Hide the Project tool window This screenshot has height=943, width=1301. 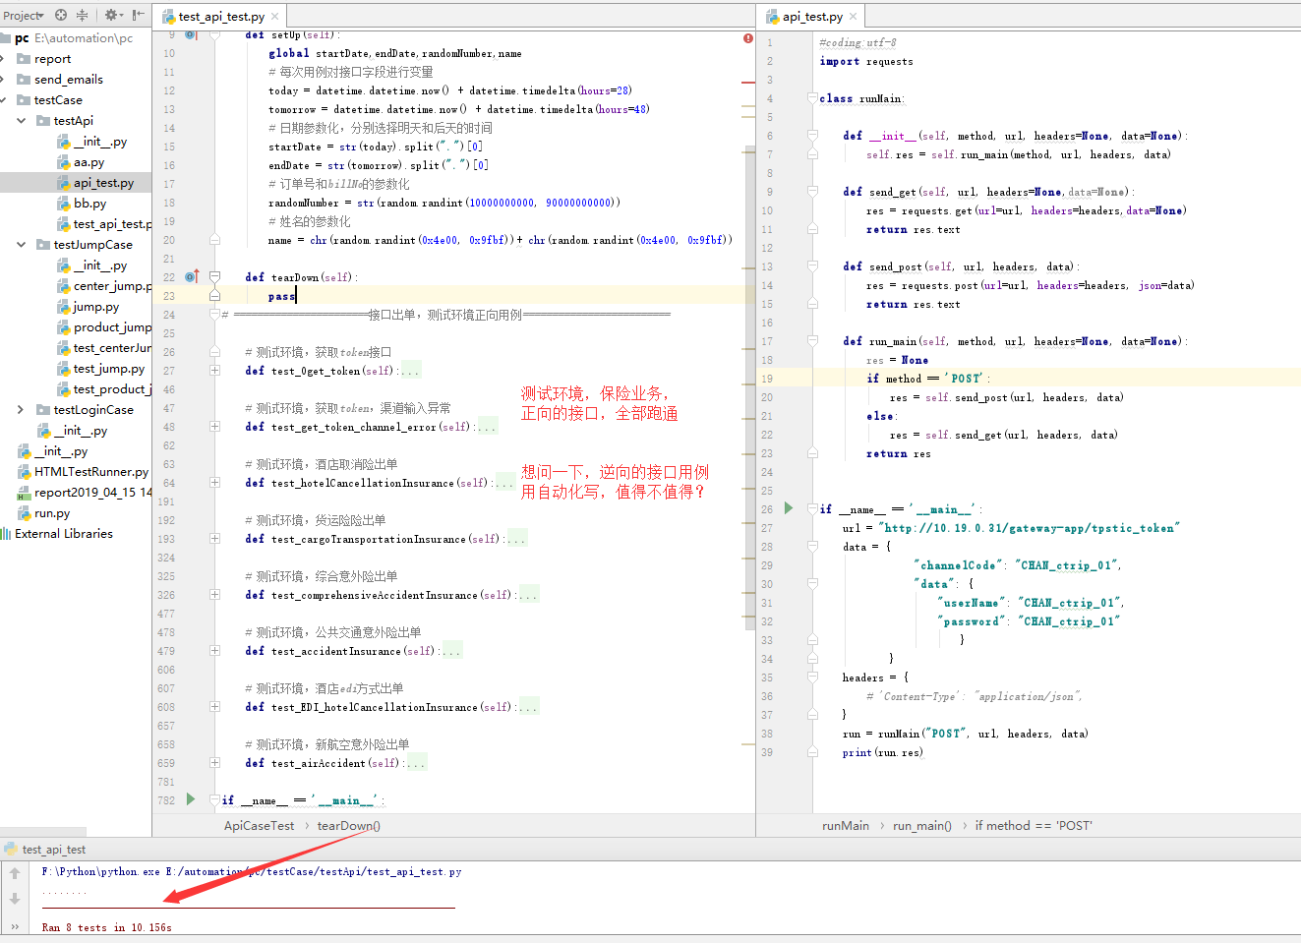coord(138,15)
